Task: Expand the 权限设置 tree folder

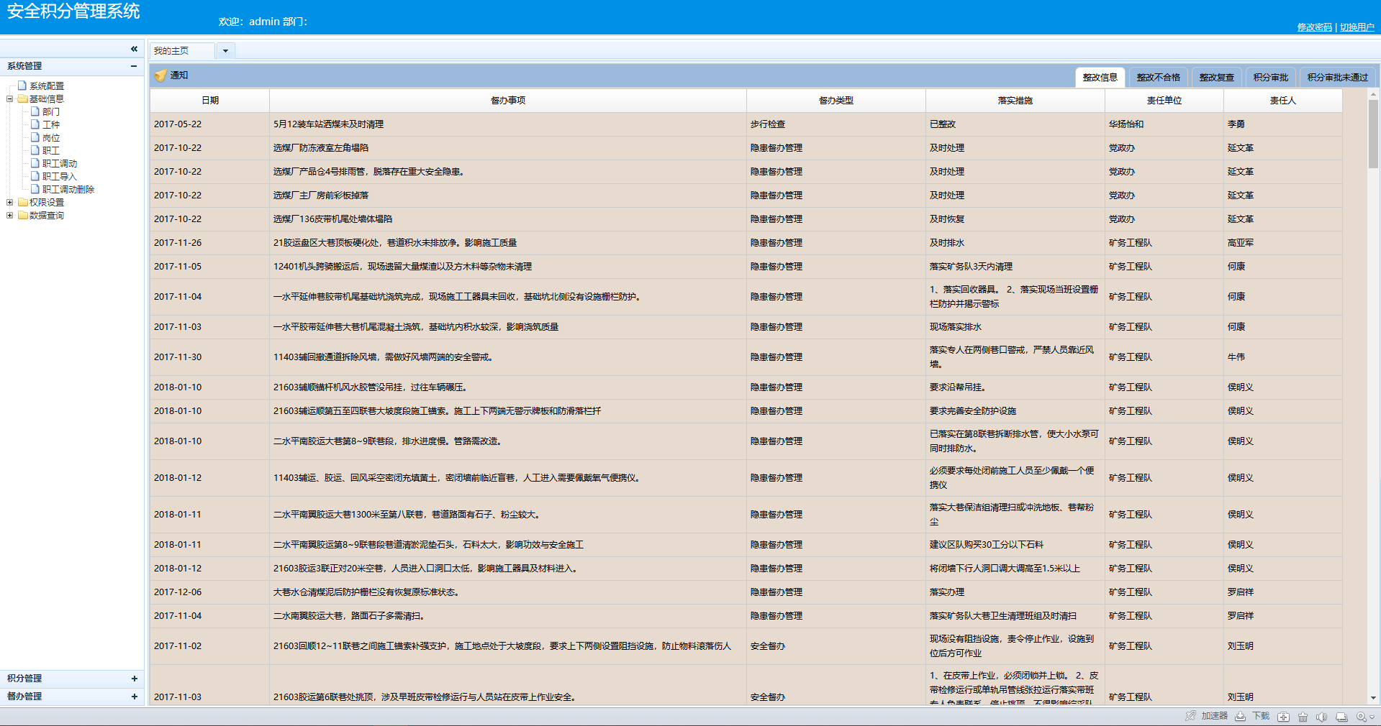Action: click(x=10, y=203)
